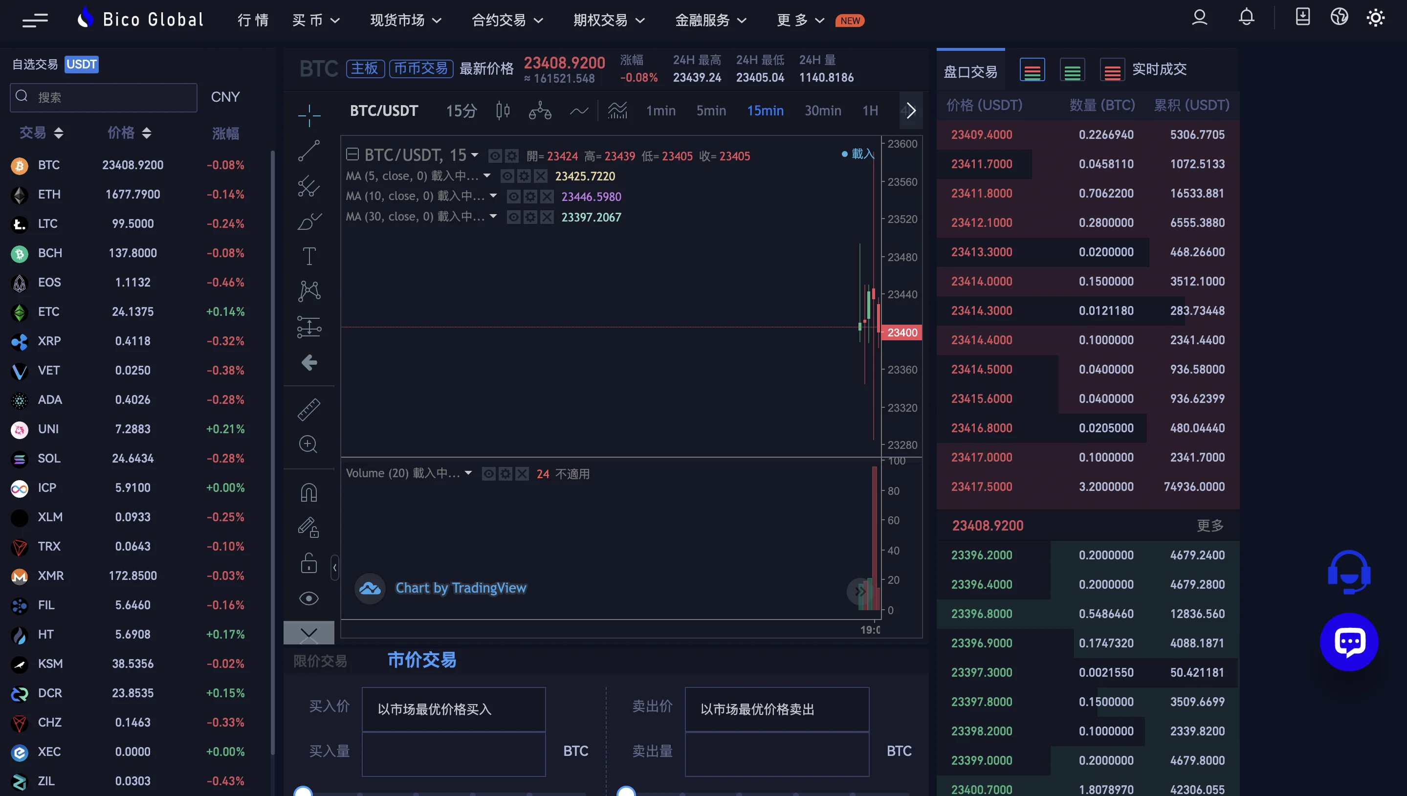The width and height of the screenshot is (1407, 796).
Task: Toggle the light/dark theme sun icon
Action: (x=1375, y=18)
